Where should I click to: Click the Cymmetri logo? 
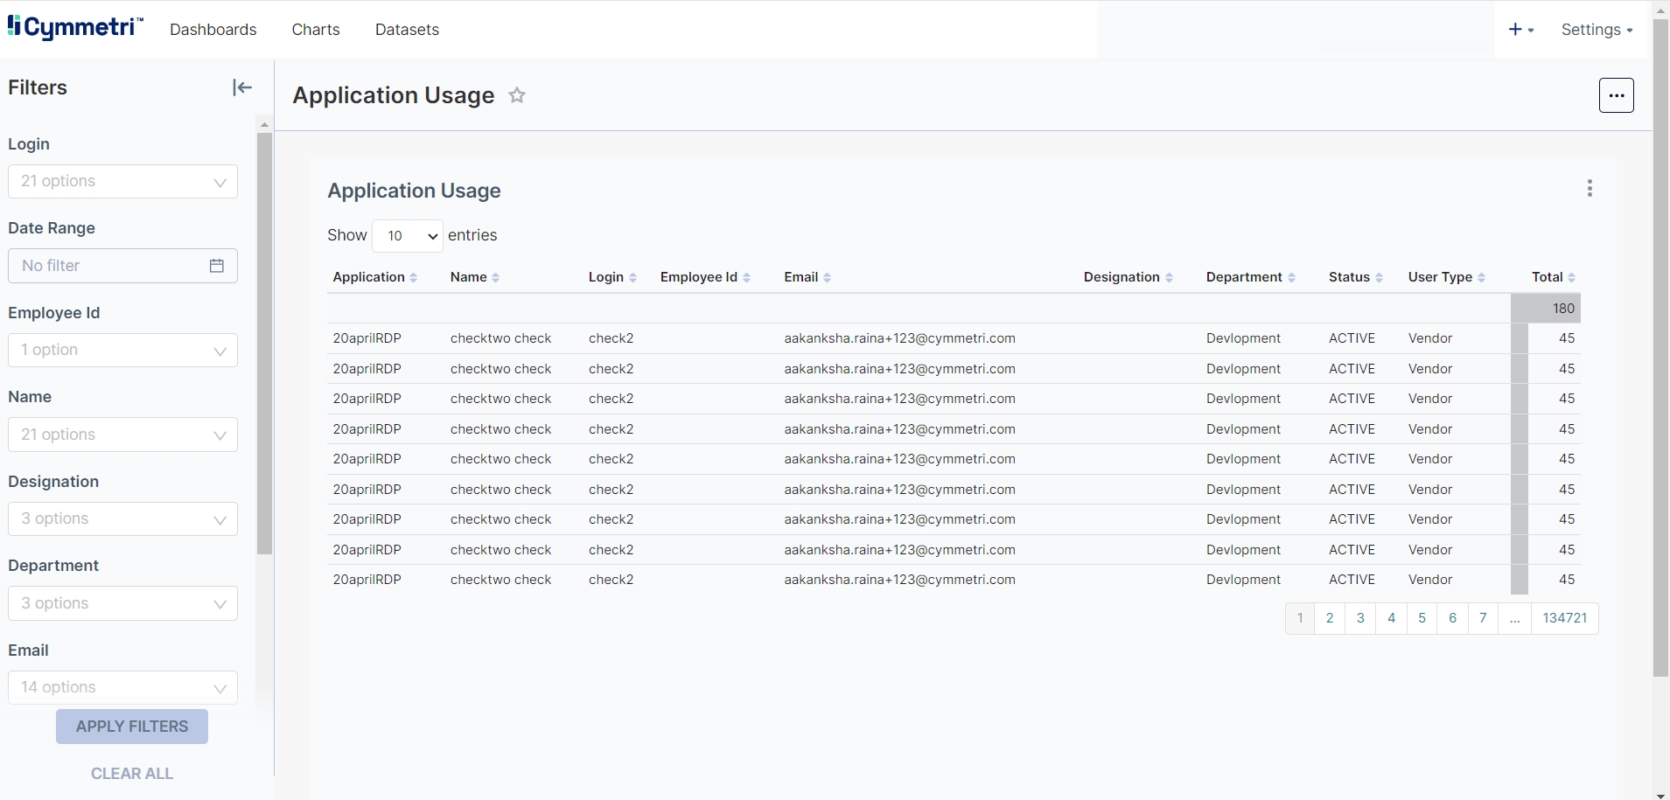click(x=75, y=28)
